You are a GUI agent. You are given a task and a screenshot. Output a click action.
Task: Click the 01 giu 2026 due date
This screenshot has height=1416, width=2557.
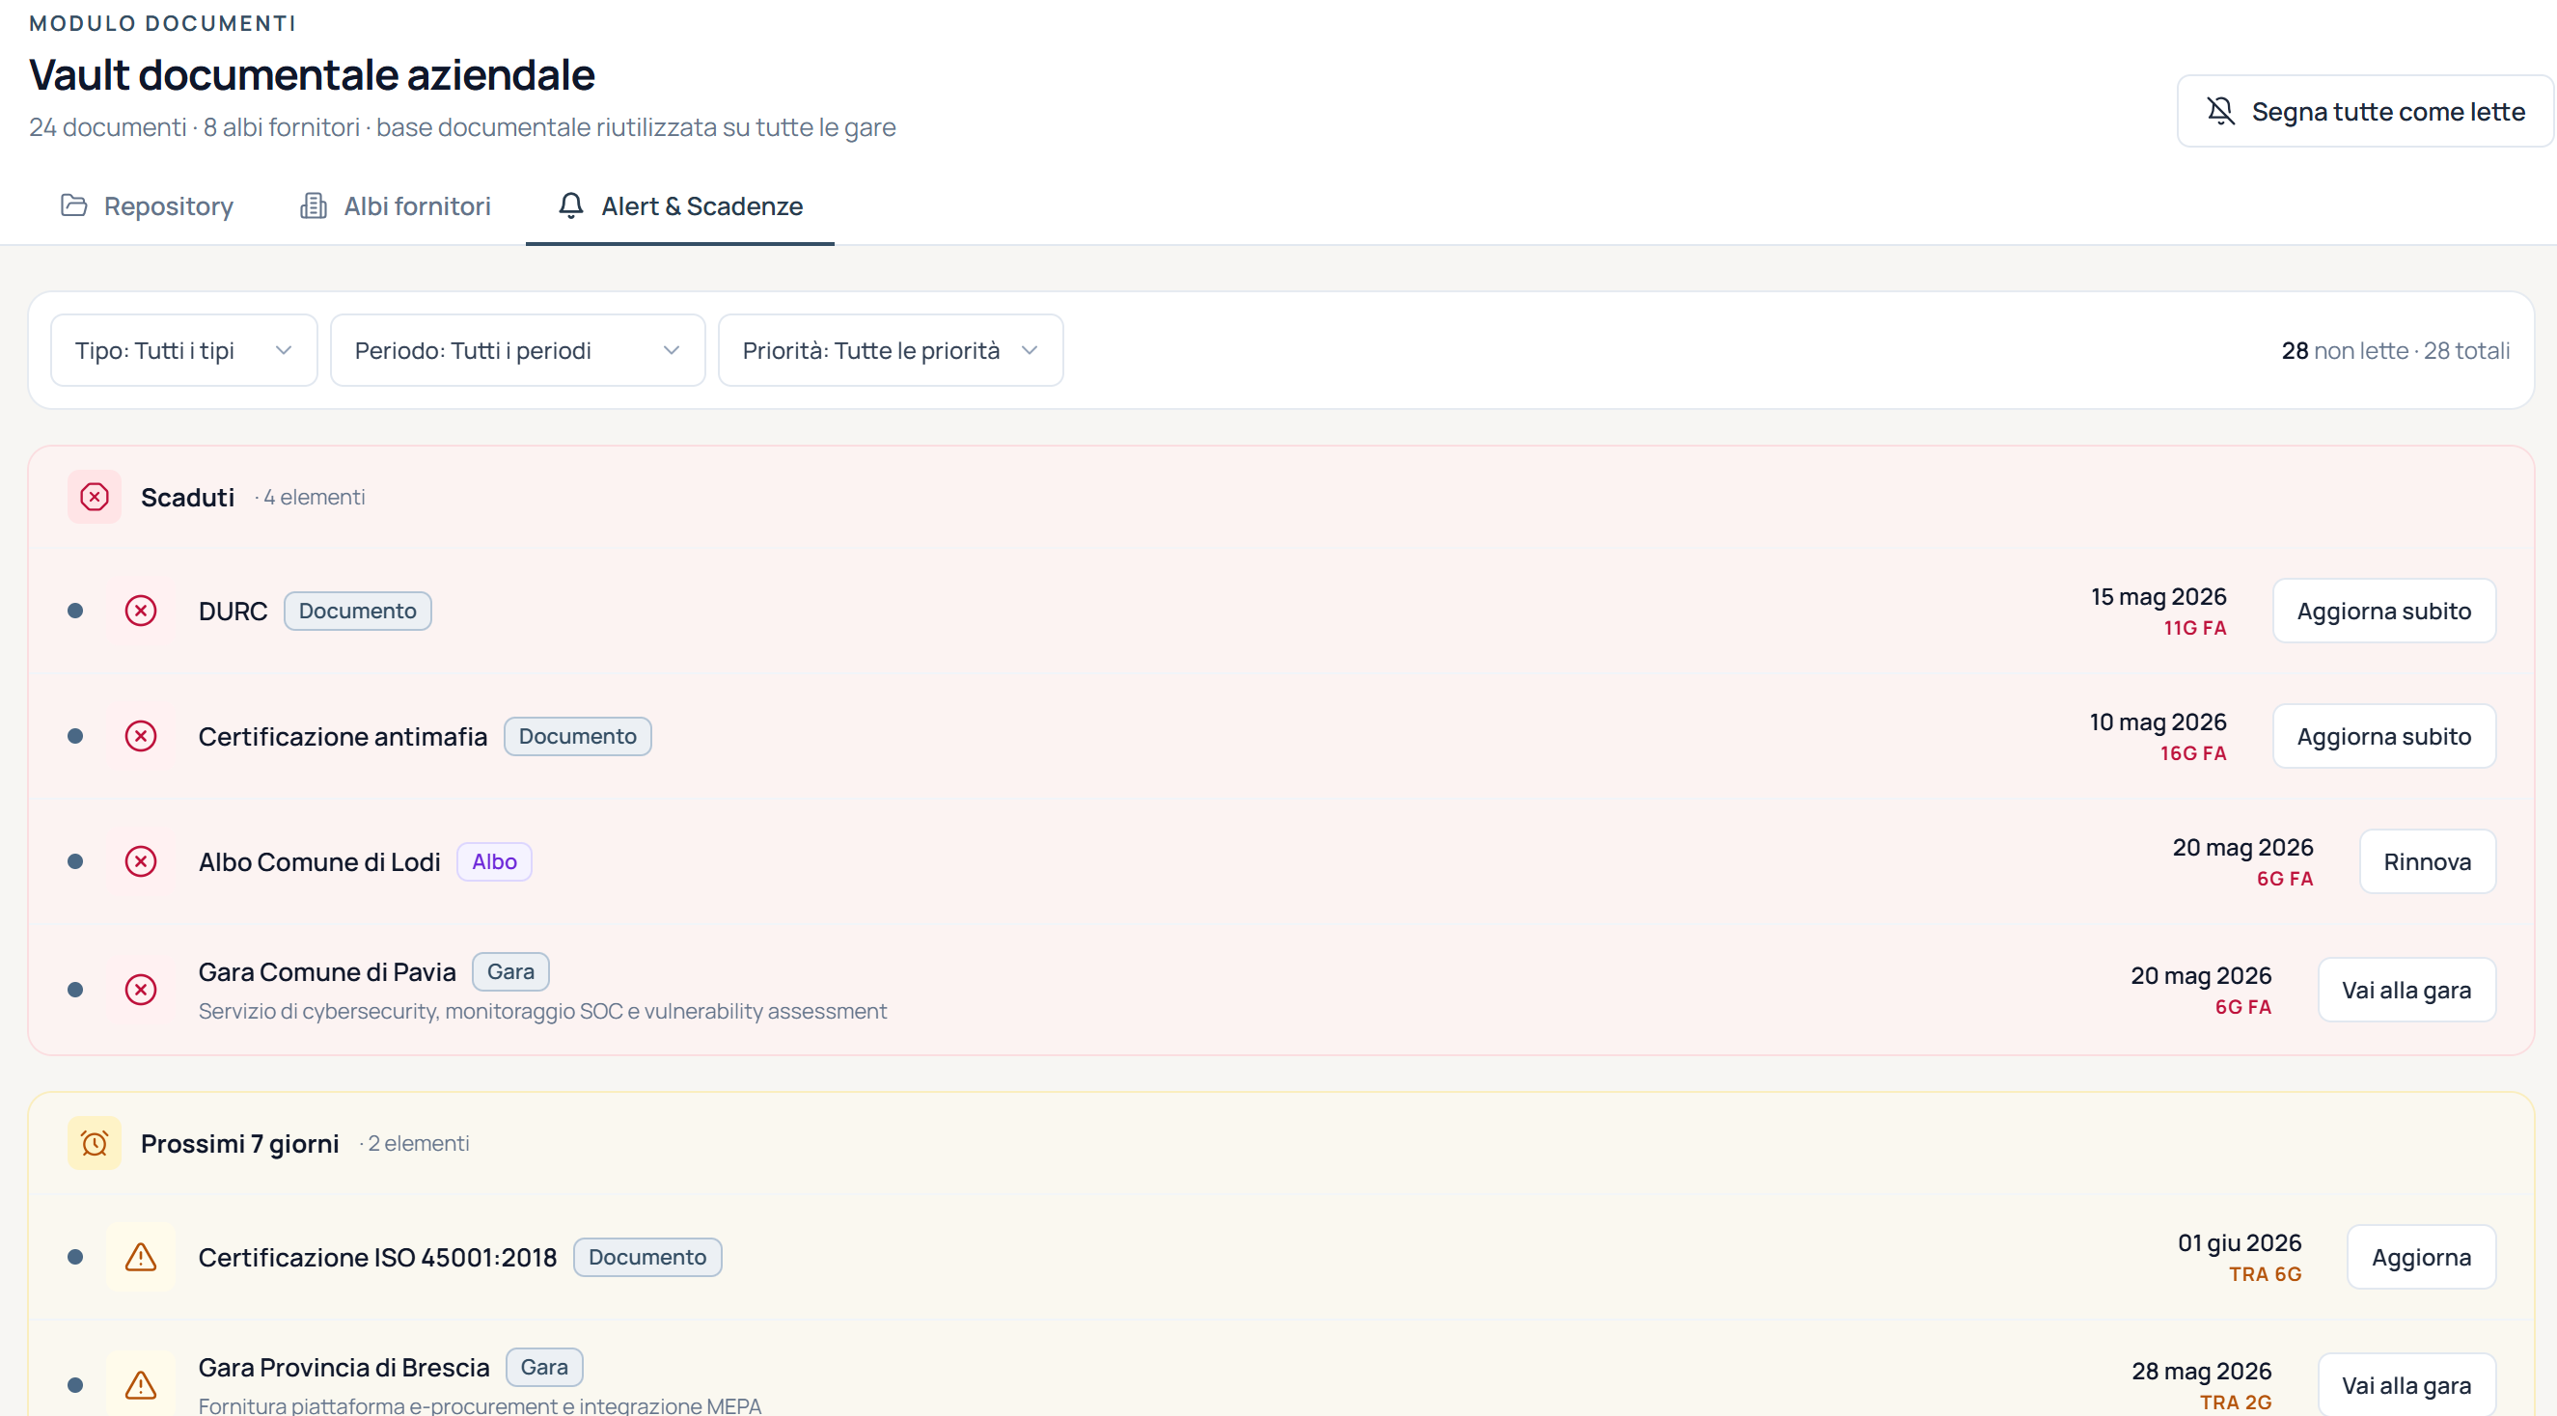(2240, 1242)
